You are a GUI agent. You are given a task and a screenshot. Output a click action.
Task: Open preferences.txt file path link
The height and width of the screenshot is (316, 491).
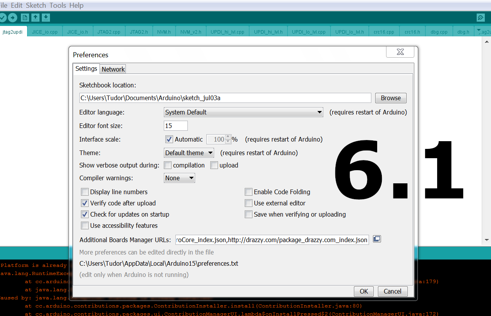coord(159,263)
